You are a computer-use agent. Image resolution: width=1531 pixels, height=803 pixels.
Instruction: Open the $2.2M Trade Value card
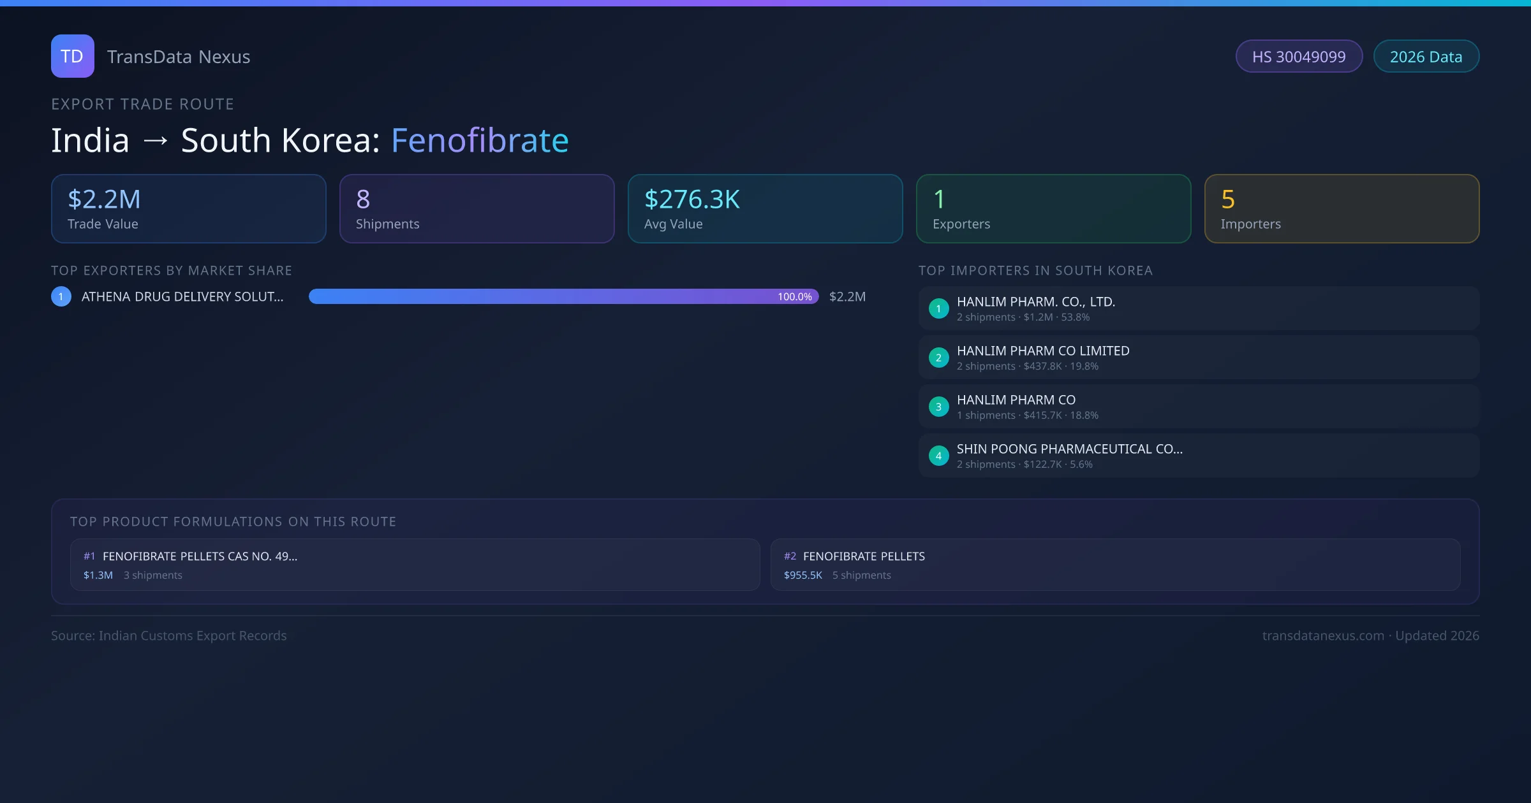[x=188, y=209]
